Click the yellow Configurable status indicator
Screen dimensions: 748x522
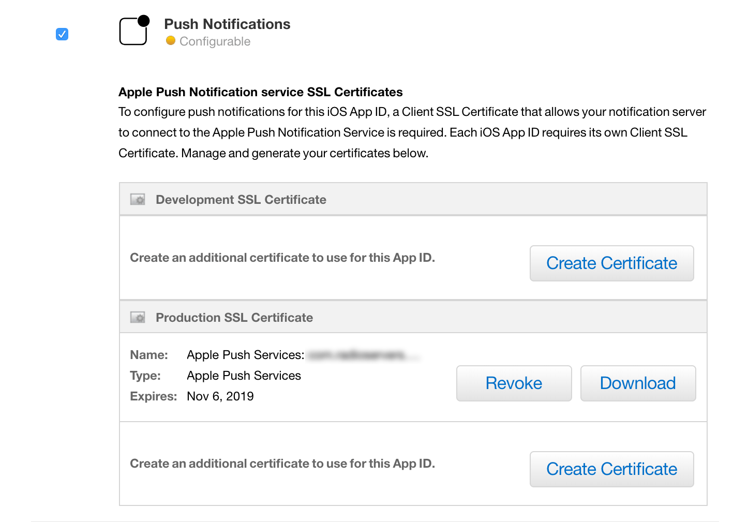[171, 41]
